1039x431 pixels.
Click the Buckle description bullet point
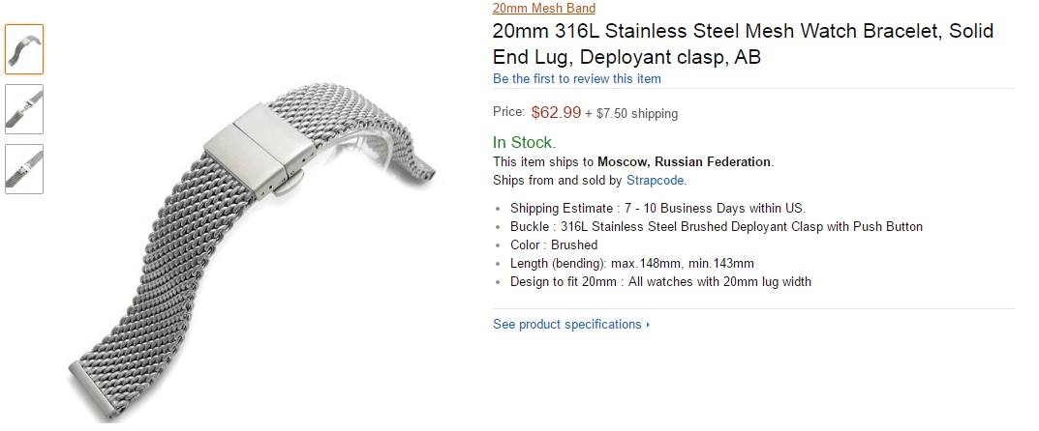[x=717, y=227]
